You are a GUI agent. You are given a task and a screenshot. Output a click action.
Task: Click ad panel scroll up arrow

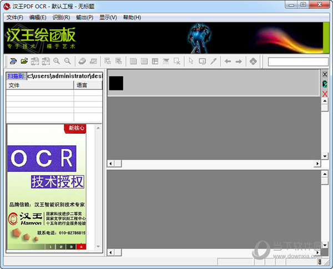click(x=98, y=128)
